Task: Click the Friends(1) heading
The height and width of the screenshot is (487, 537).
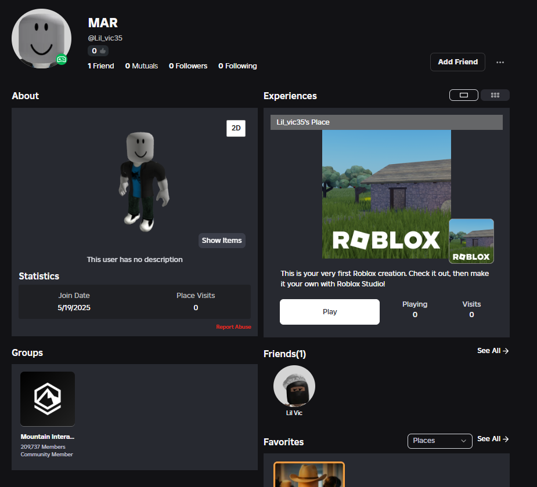Action: (x=284, y=354)
